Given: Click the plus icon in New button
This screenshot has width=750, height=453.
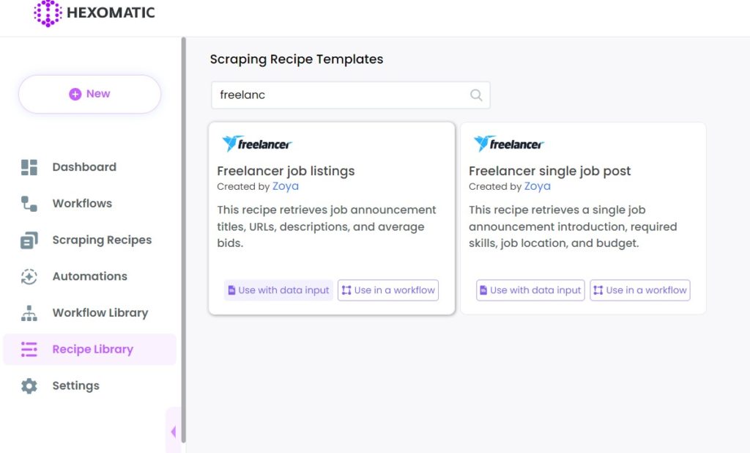Looking at the screenshot, I should pyautogui.click(x=75, y=94).
